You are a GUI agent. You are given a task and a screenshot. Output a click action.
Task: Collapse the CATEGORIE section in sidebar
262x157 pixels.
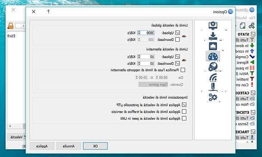pos(253,93)
